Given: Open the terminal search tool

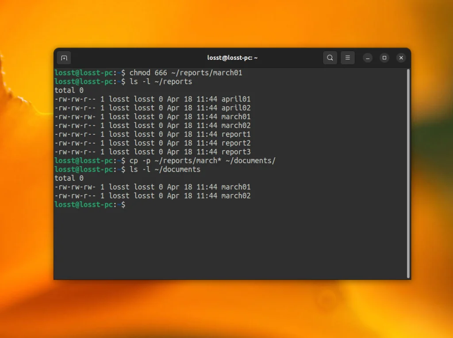Looking at the screenshot, I should pyautogui.click(x=330, y=58).
